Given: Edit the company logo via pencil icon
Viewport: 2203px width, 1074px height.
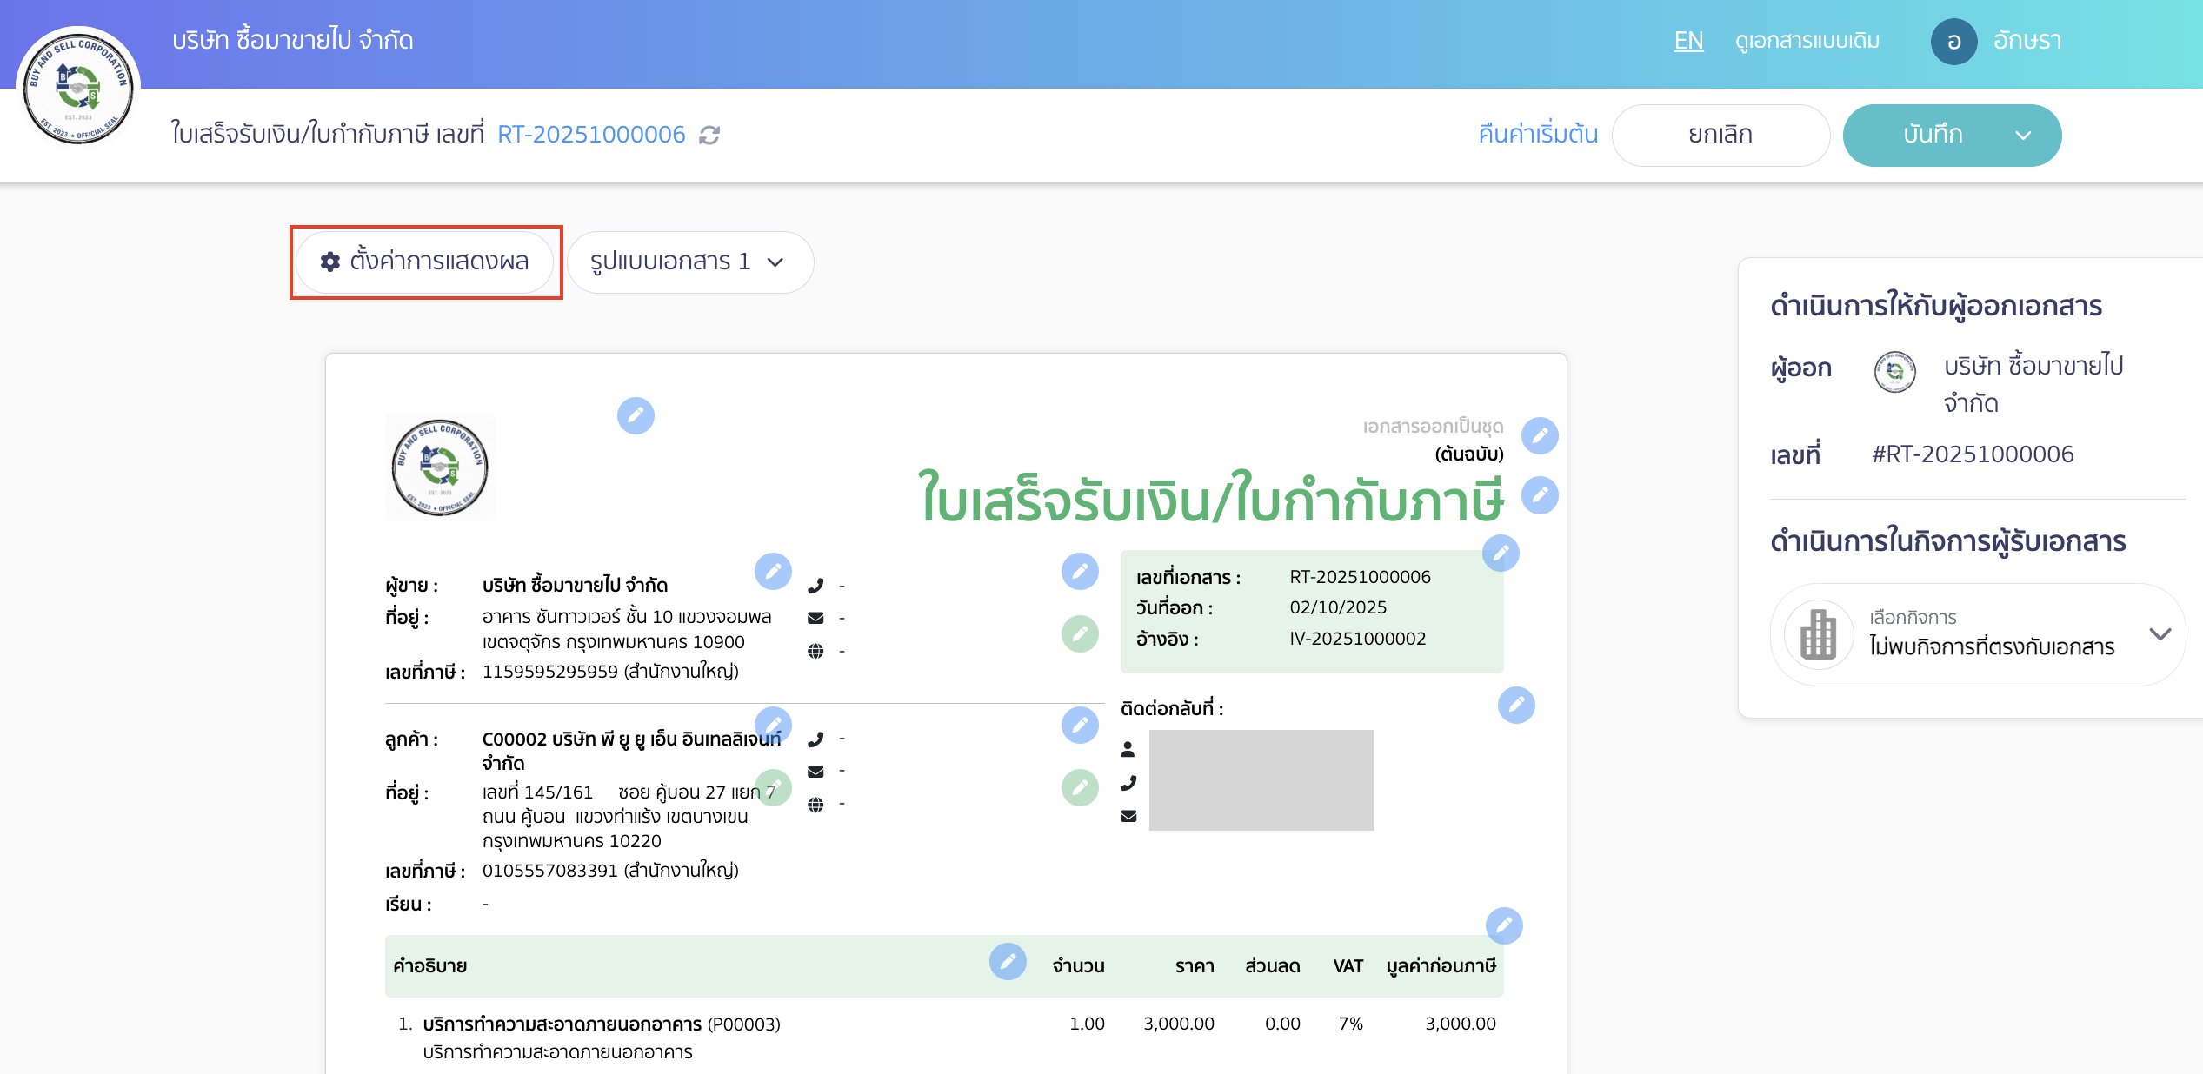Looking at the screenshot, I should [x=636, y=416].
